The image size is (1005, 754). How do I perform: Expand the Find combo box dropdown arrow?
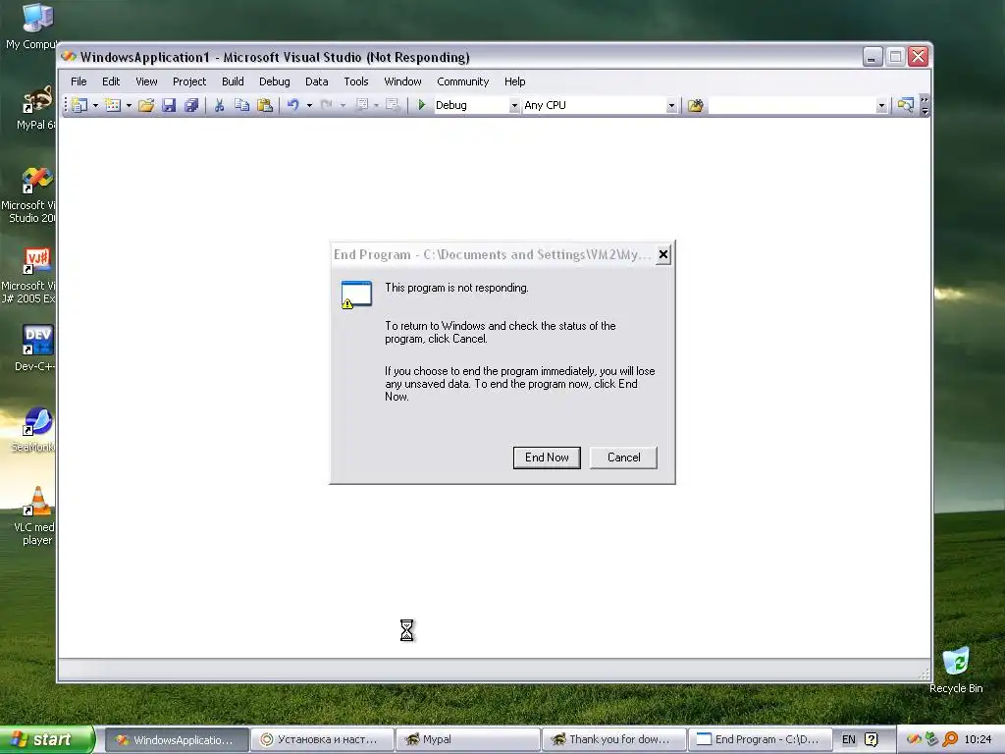tap(881, 105)
